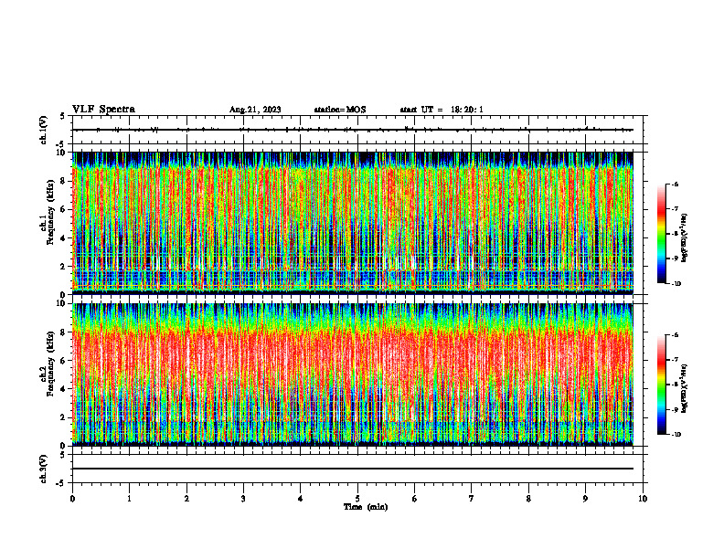This screenshot has height=559, width=724.
Task: Click the 'ch.3(V)' waveform axis label
Action: click(44, 469)
